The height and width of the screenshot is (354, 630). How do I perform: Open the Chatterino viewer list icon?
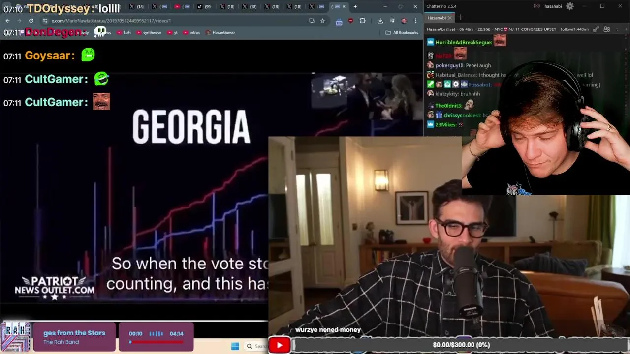(x=607, y=29)
